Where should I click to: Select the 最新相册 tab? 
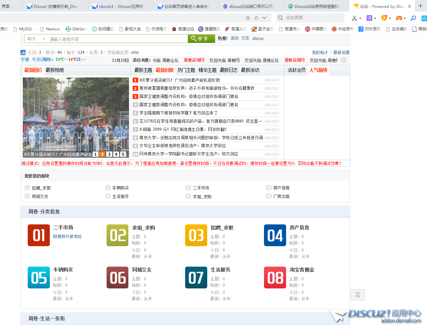pyautogui.click(x=55, y=70)
